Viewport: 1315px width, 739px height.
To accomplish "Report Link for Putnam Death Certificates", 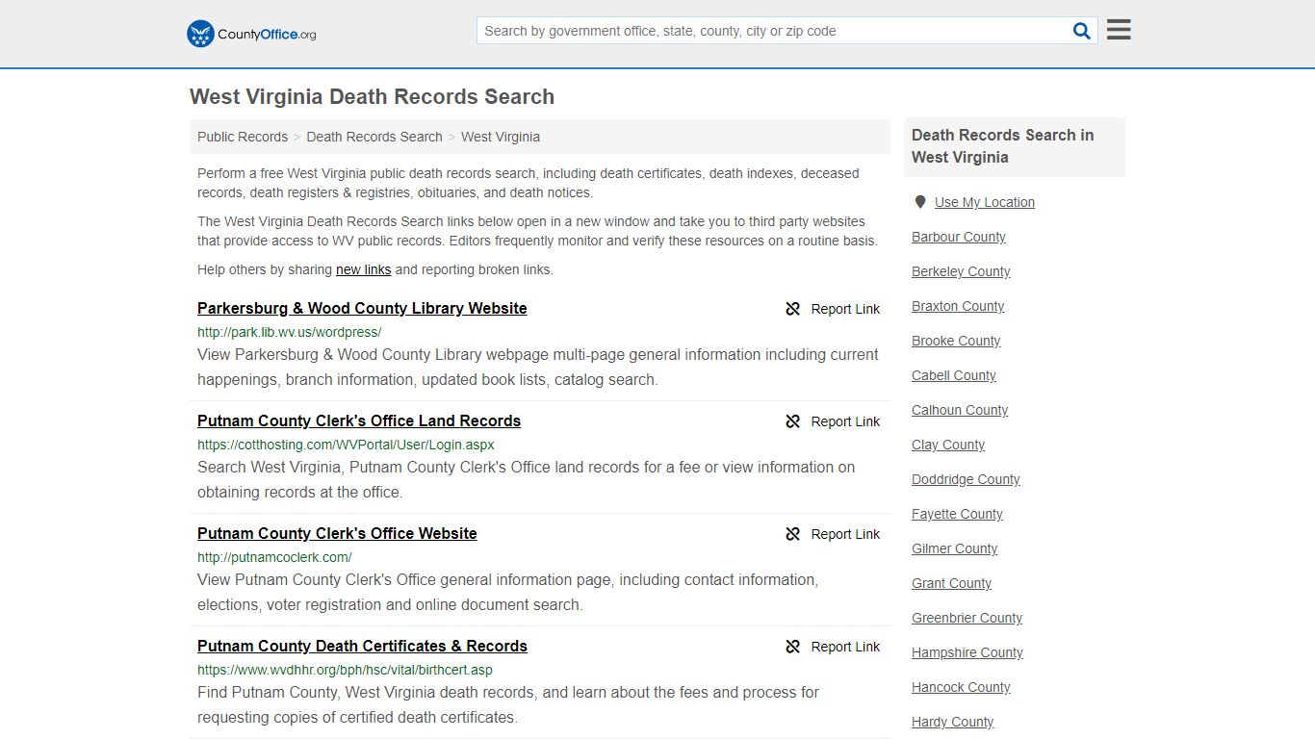I will point(845,647).
